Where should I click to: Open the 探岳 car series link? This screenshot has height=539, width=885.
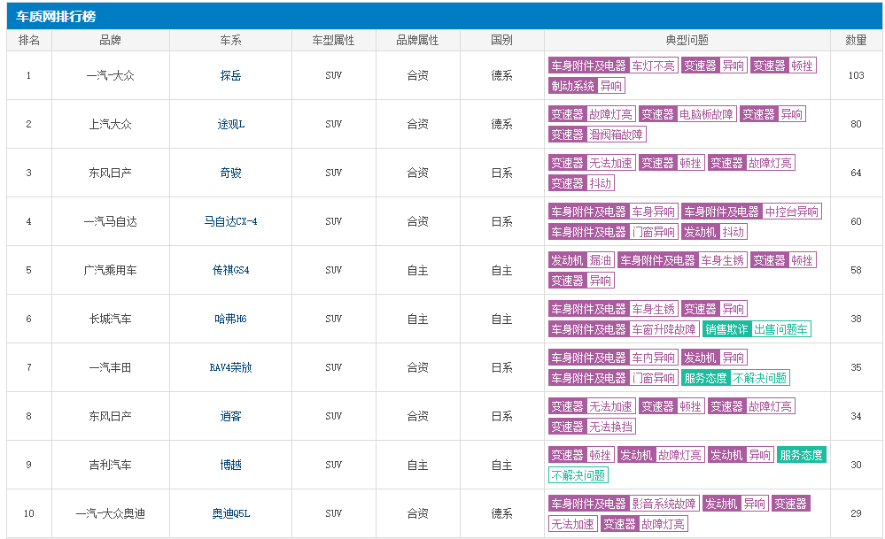pyautogui.click(x=230, y=75)
